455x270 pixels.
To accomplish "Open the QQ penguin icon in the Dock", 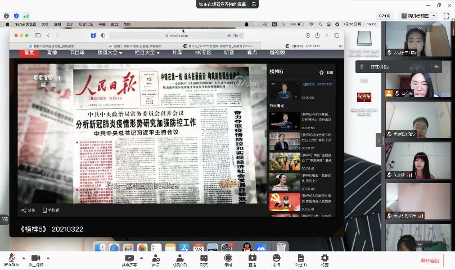I will [x=247, y=247].
